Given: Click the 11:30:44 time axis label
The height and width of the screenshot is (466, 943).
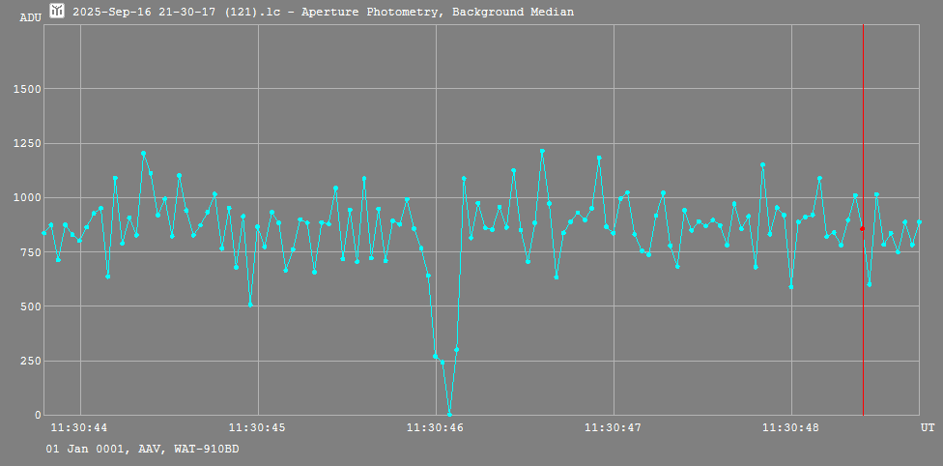Looking at the screenshot, I should 79,427.
